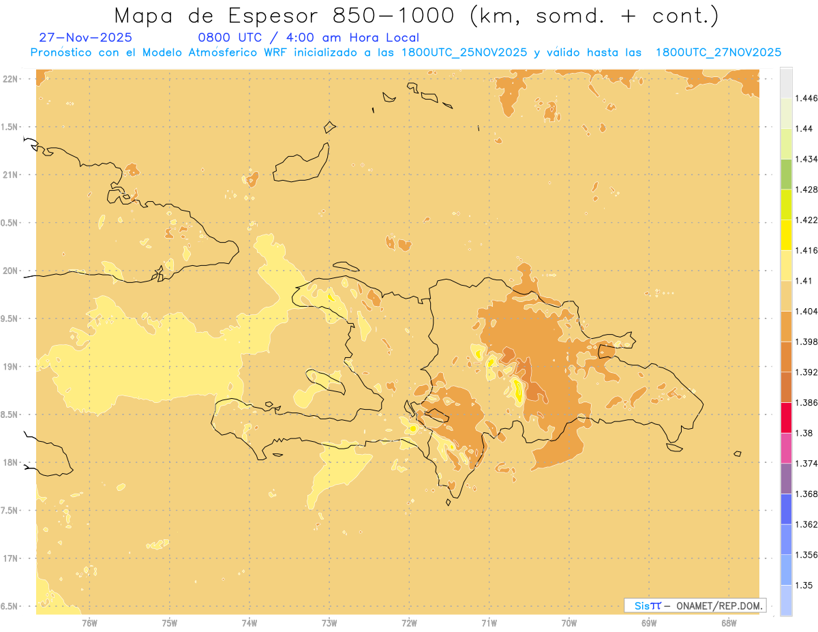Image resolution: width=818 pixels, height=632 pixels.
Task: Click the colorbar value 1.434
Action: pos(806,159)
